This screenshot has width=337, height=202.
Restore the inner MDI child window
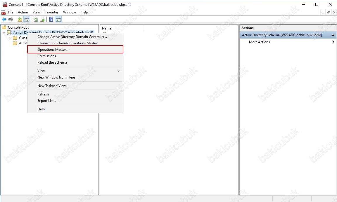pos(329,13)
